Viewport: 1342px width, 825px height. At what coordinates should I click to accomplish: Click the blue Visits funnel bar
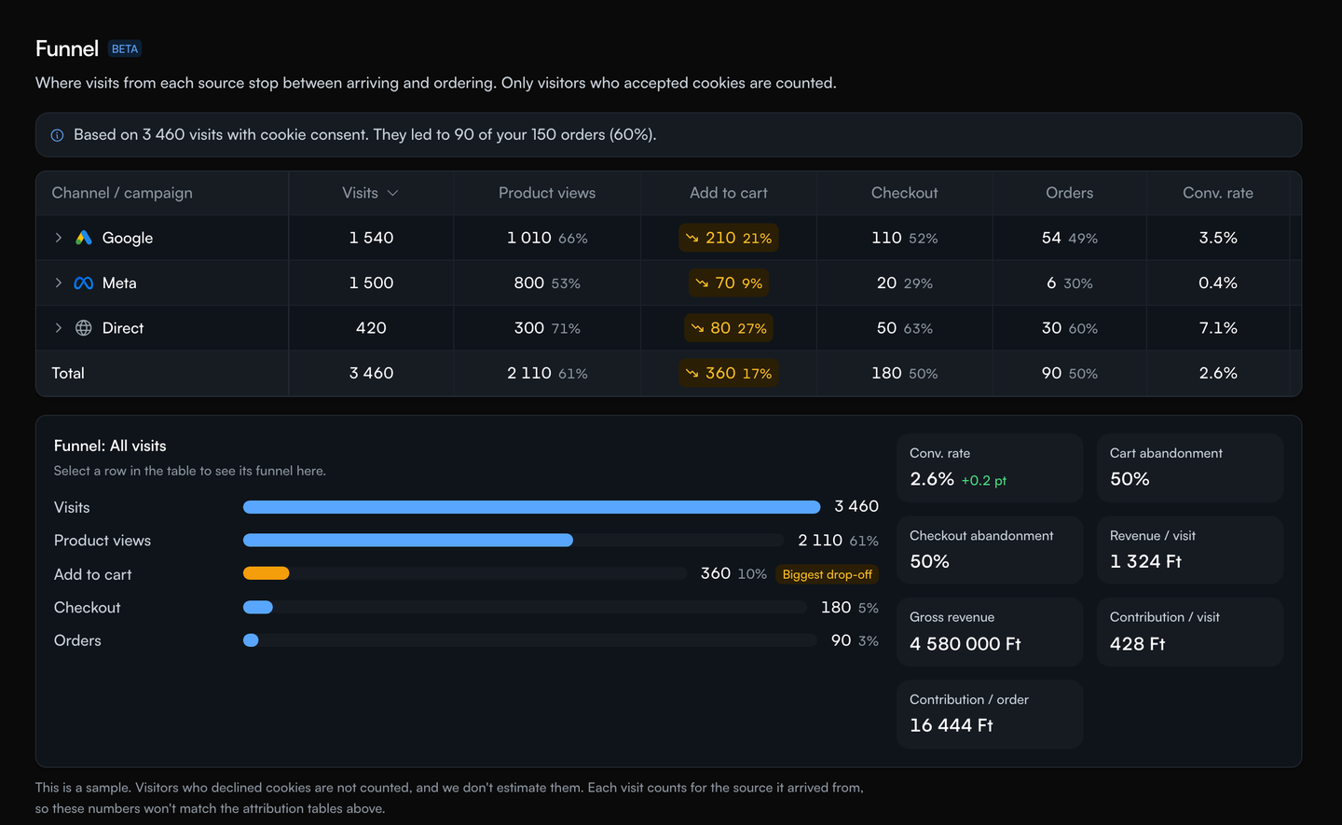coord(531,507)
